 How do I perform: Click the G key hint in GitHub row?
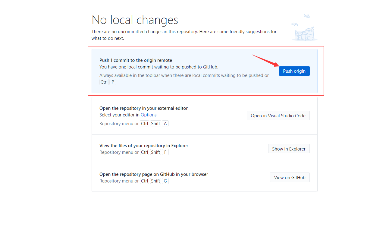pos(165,181)
